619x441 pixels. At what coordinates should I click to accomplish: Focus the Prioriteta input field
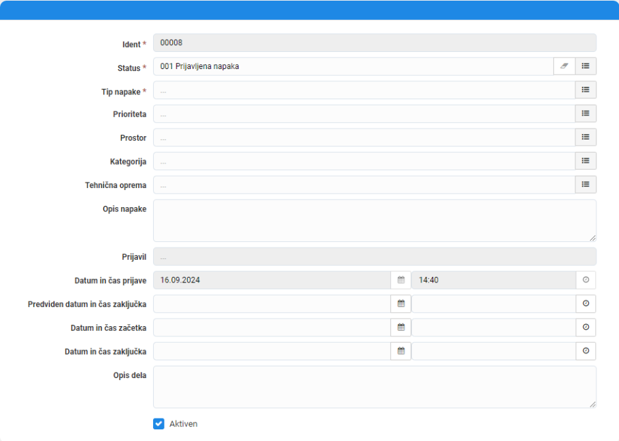click(364, 113)
